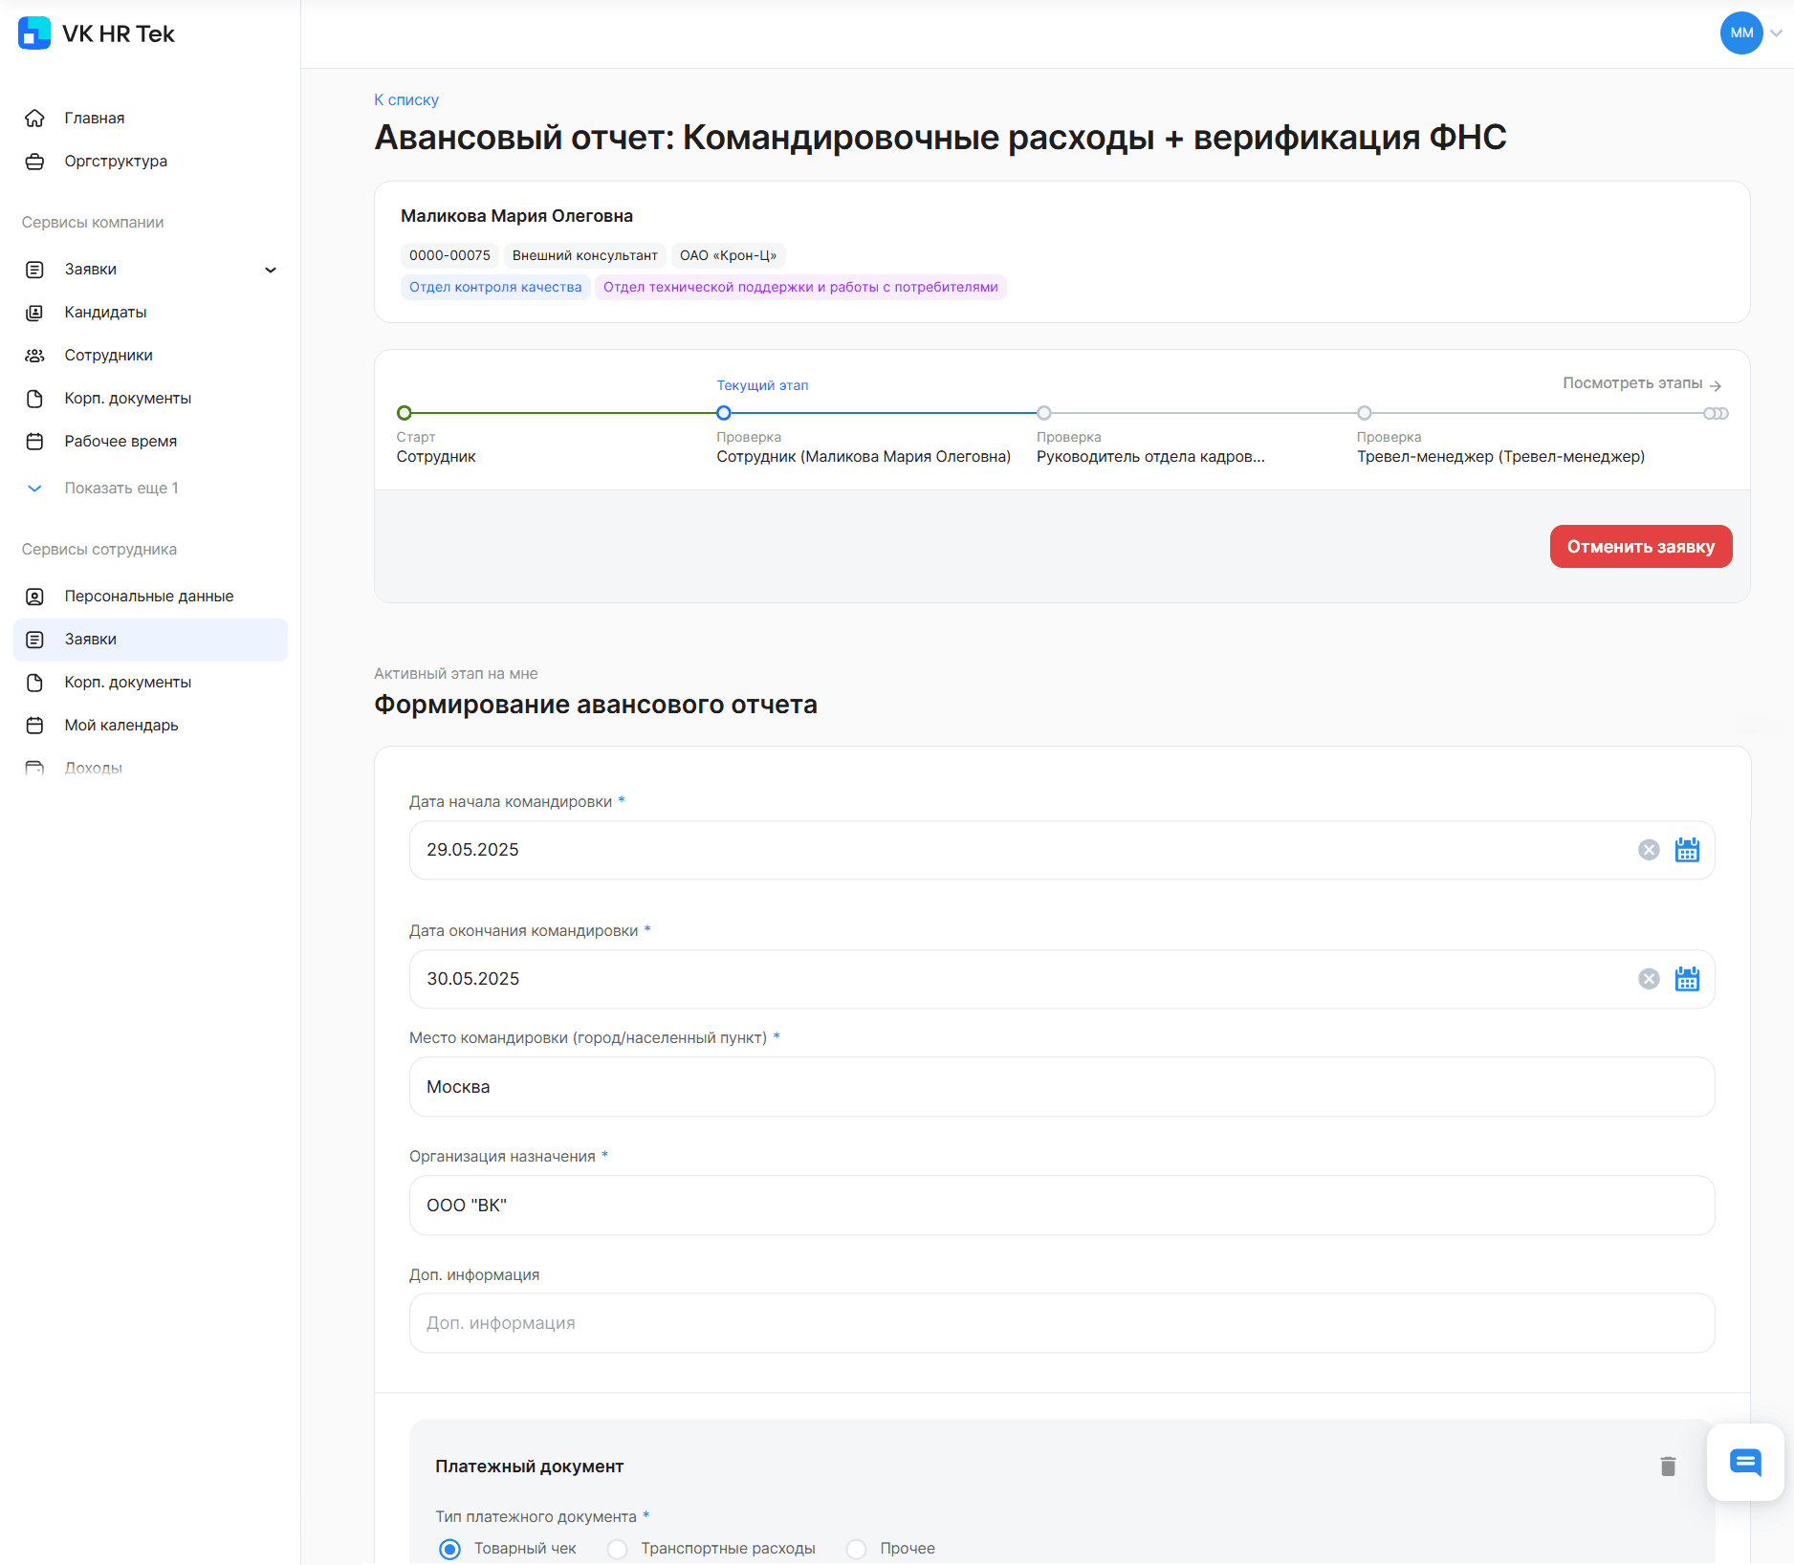Click the current stage marker on timeline
The height and width of the screenshot is (1565, 1794).
pos(724,413)
